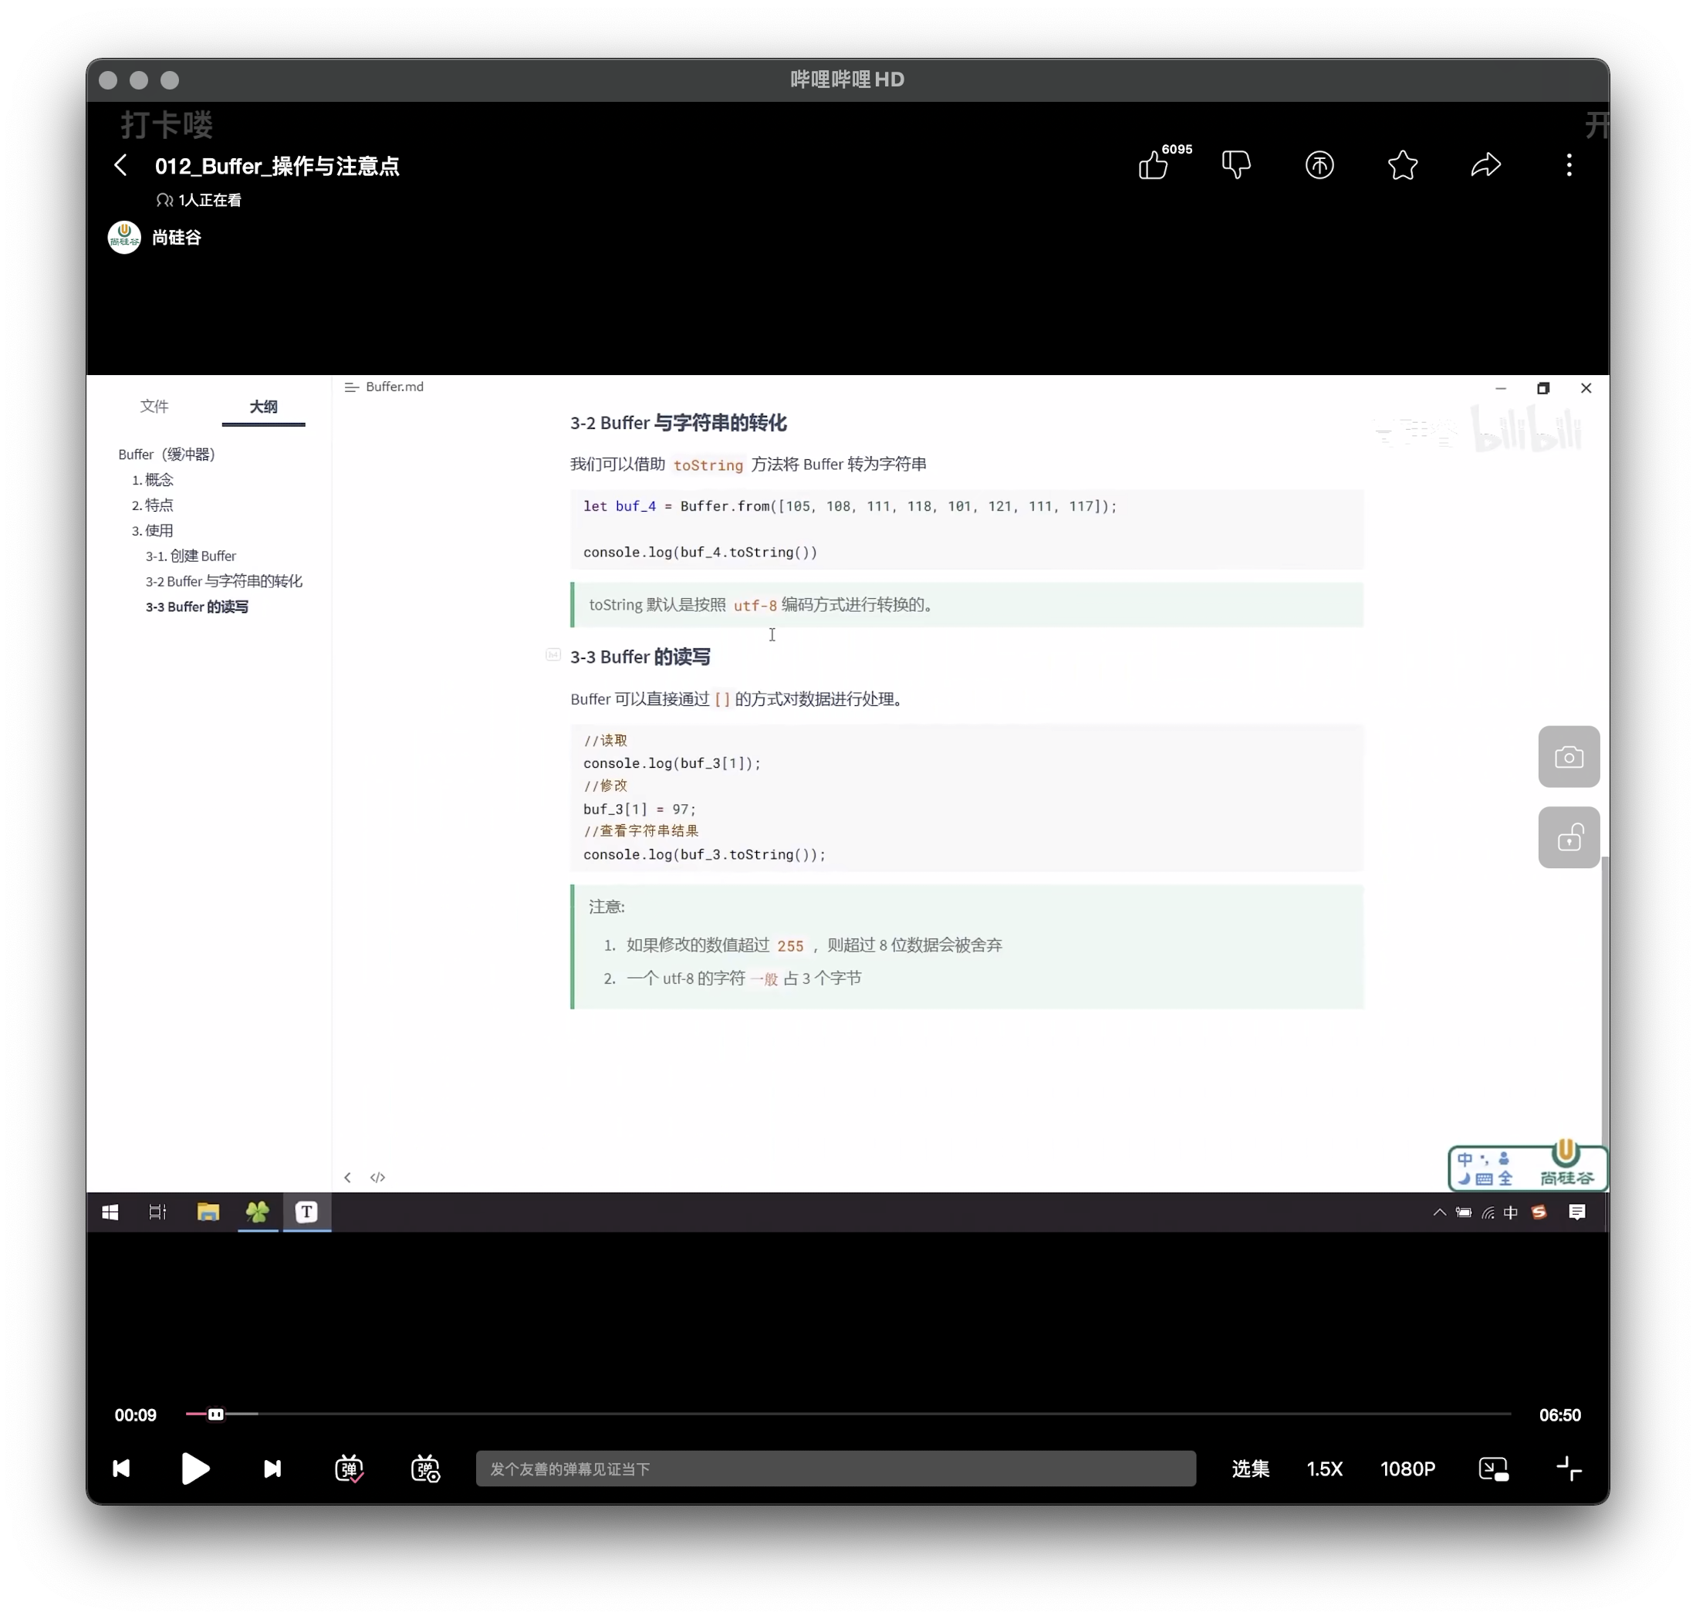The image size is (1696, 1619).
Task: Enter picture-in-picture mode
Action: point(1493,1468)
